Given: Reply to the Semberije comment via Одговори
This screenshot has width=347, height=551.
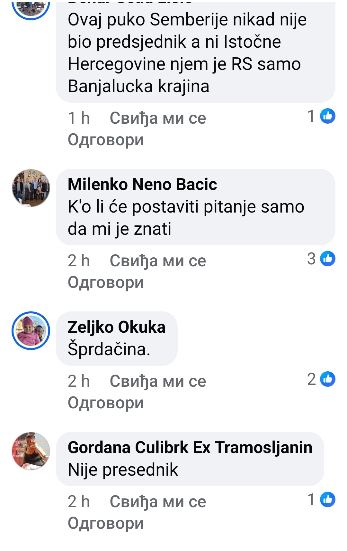Looking at the screenshot, I should point(105,140).
